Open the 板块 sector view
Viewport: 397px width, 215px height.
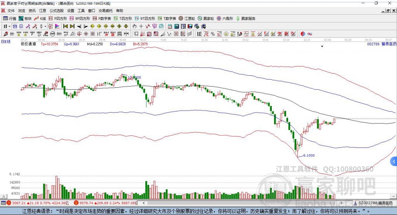click(x=25, y=18)
